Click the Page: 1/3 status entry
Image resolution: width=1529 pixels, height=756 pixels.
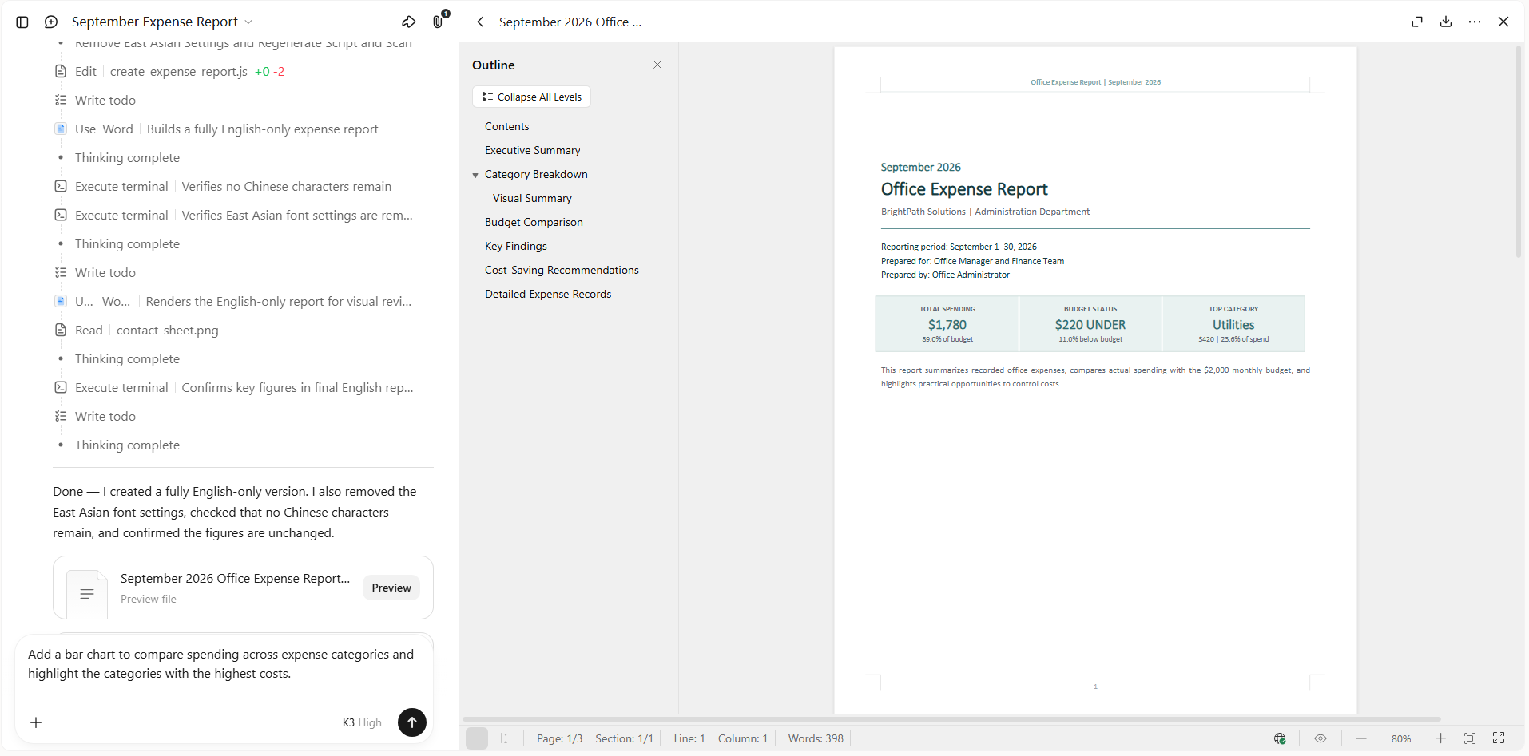[559, 738]
